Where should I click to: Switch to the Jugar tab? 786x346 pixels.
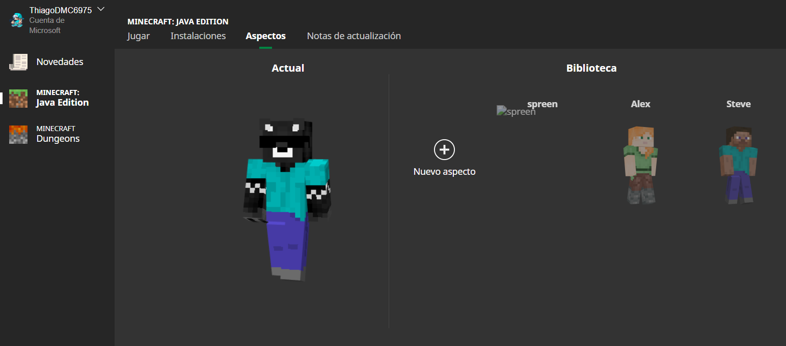point(139,36)
